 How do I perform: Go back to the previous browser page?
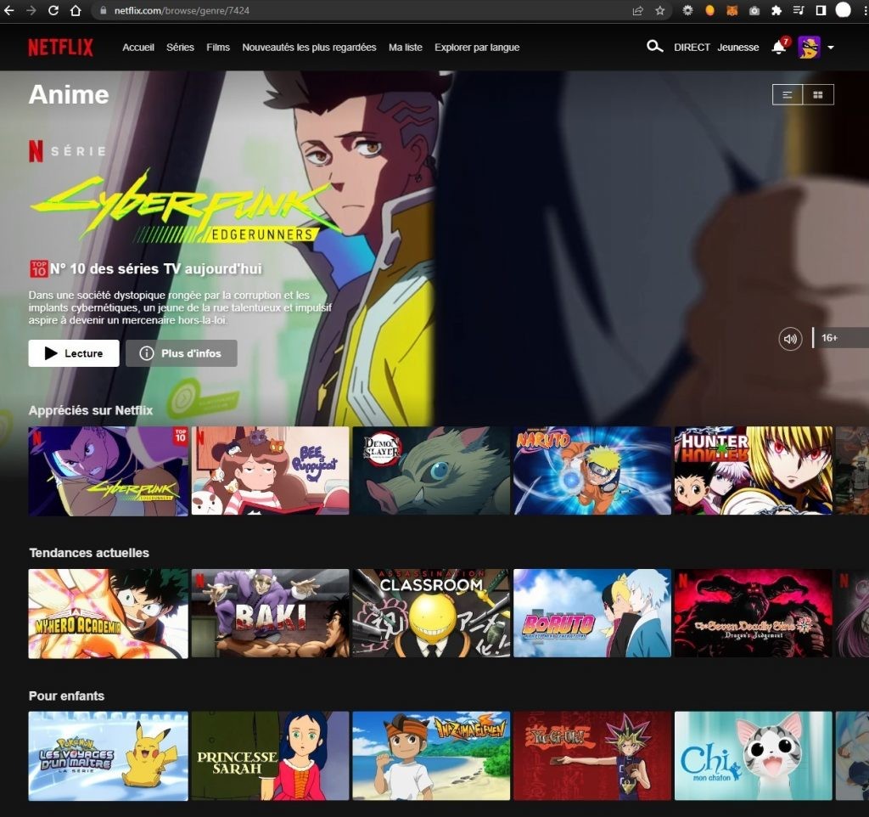8,10
